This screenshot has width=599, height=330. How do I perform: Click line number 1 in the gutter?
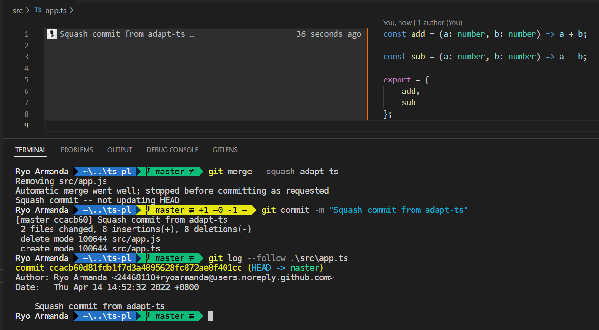pos(26,34)
